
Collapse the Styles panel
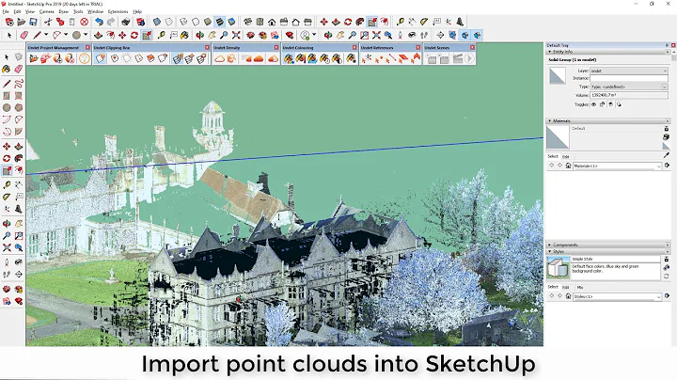(549, 251)
